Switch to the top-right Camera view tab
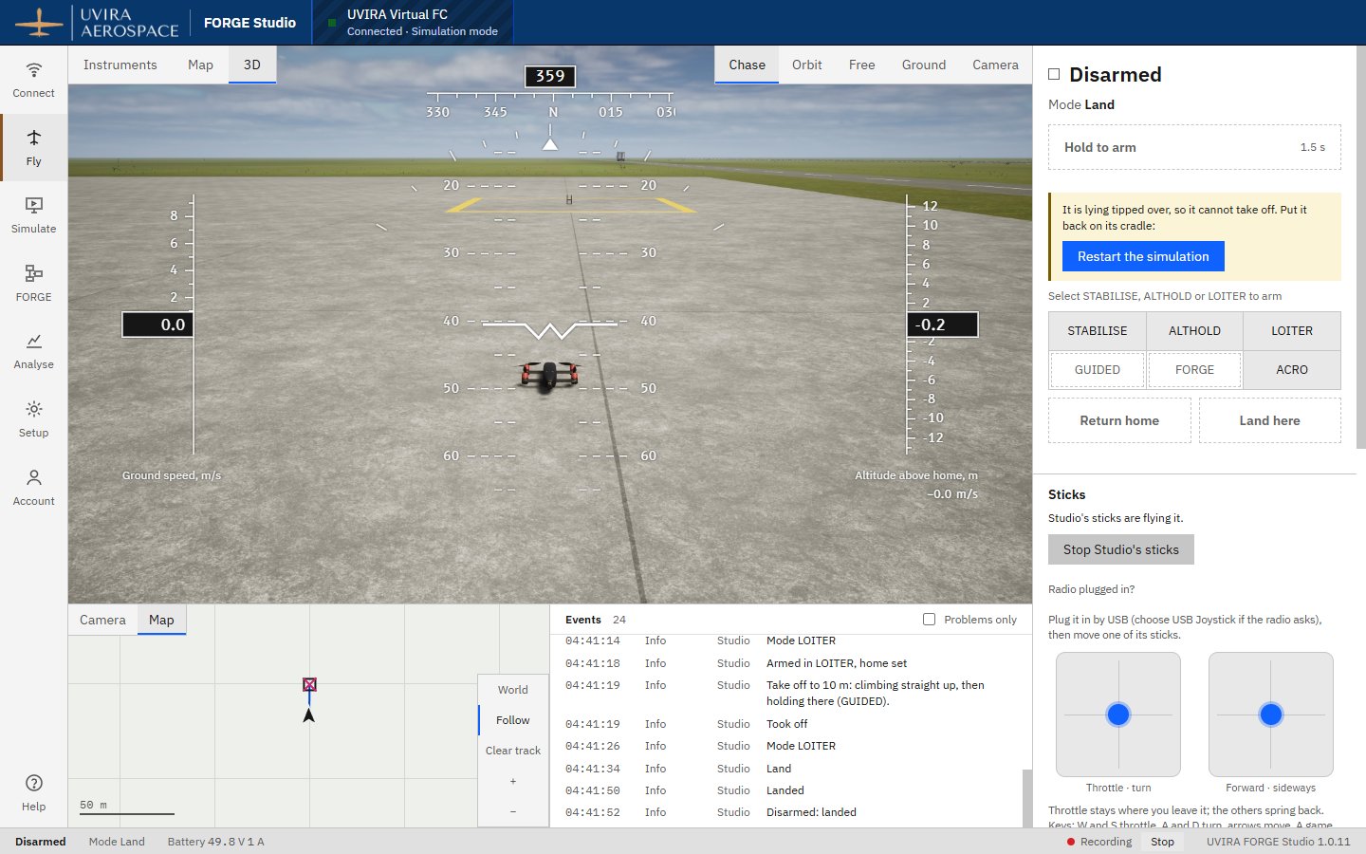 pyautogui.click(x=995, y=65)
